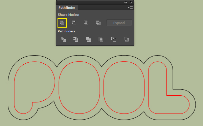Open the Pathfinder panel options menu

click(130, 8)
